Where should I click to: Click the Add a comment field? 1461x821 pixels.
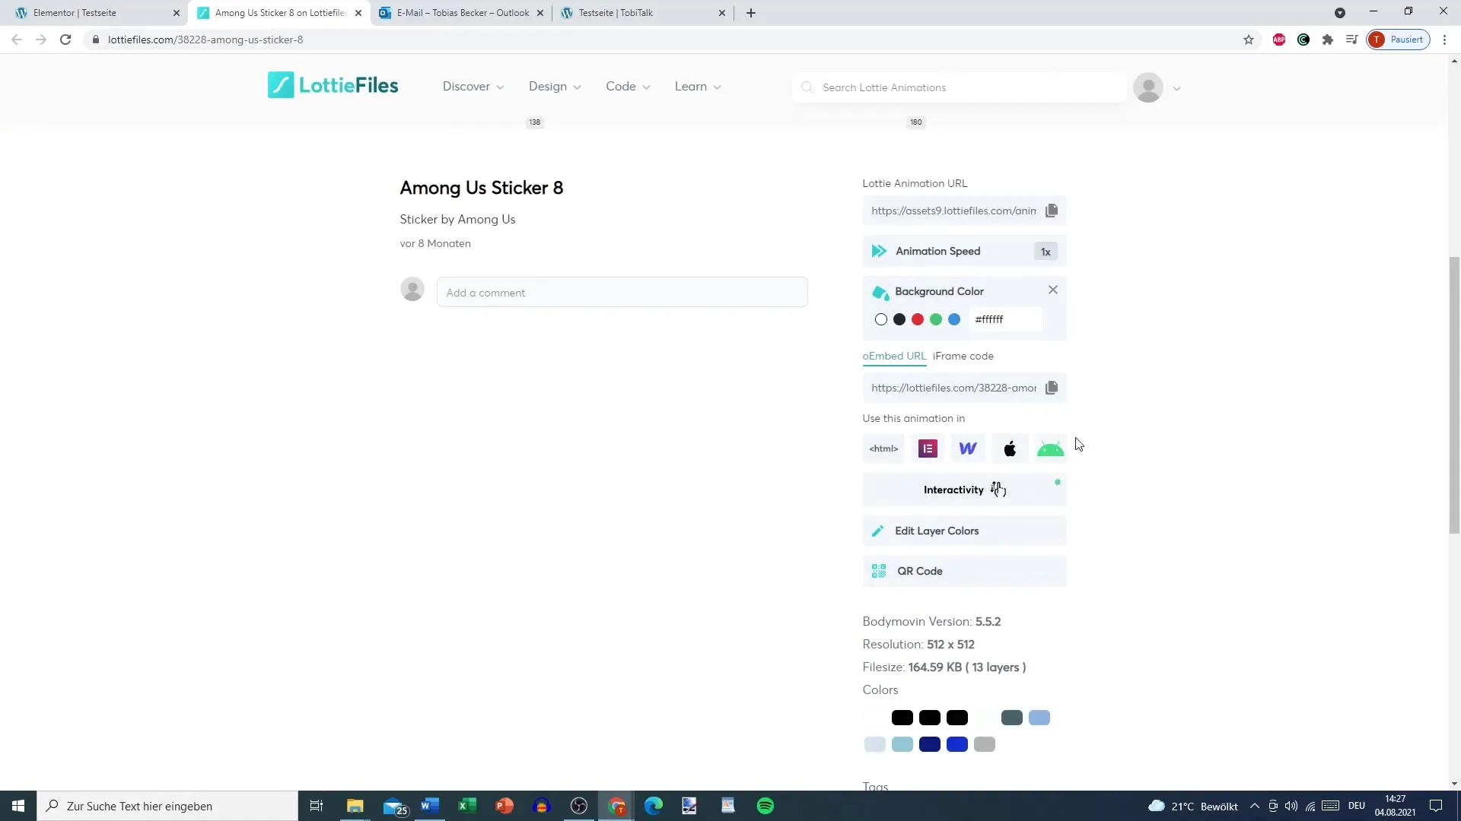pos(622,293)
